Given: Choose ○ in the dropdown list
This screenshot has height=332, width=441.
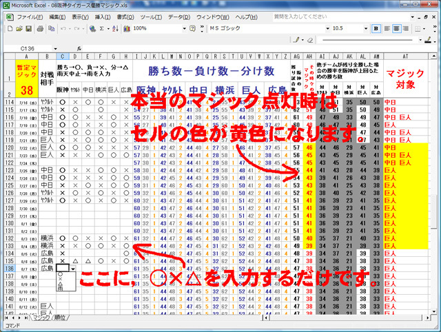Looking at the screenshot, I should tap(60, 274).
